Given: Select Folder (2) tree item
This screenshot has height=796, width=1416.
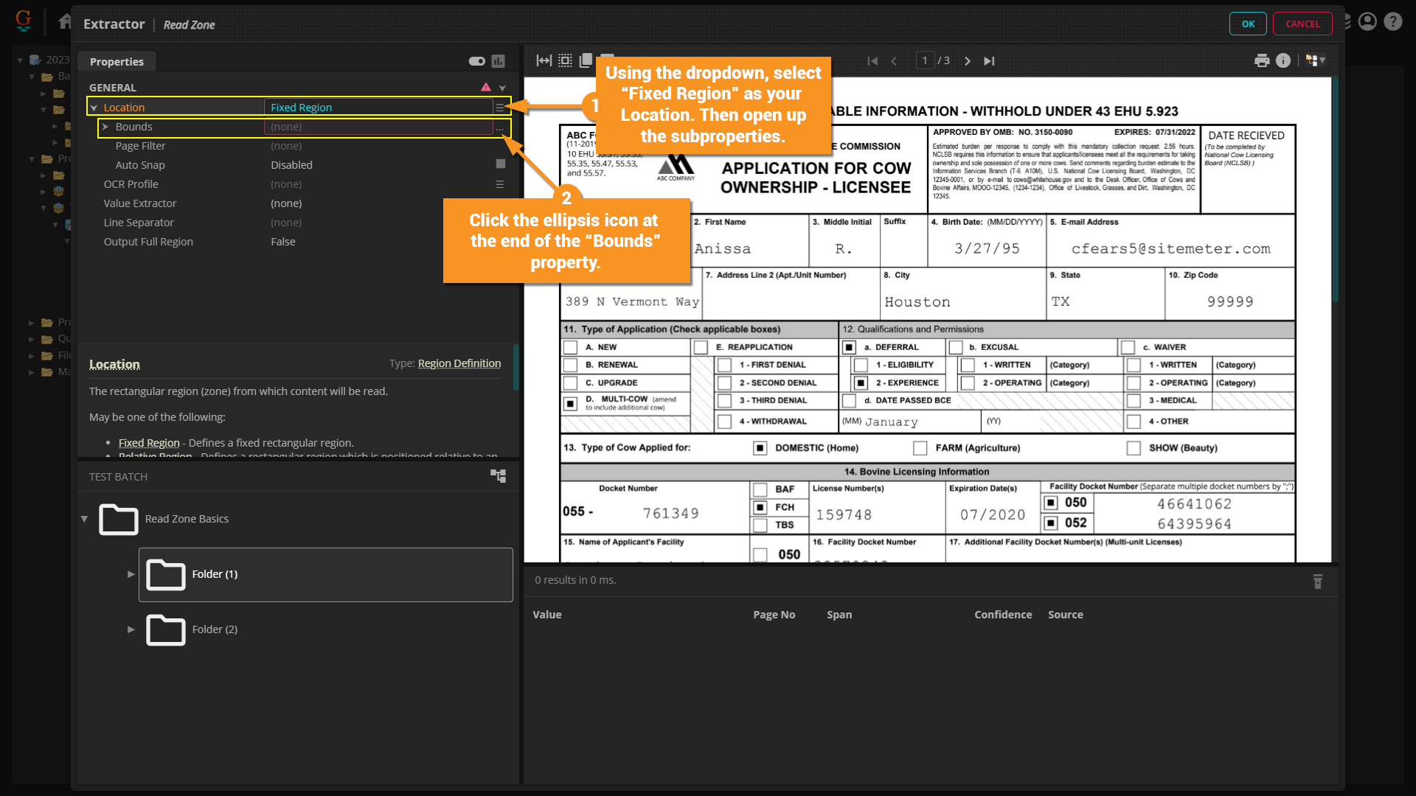Looking at the screenshot, I should click(x=215, y=629).
